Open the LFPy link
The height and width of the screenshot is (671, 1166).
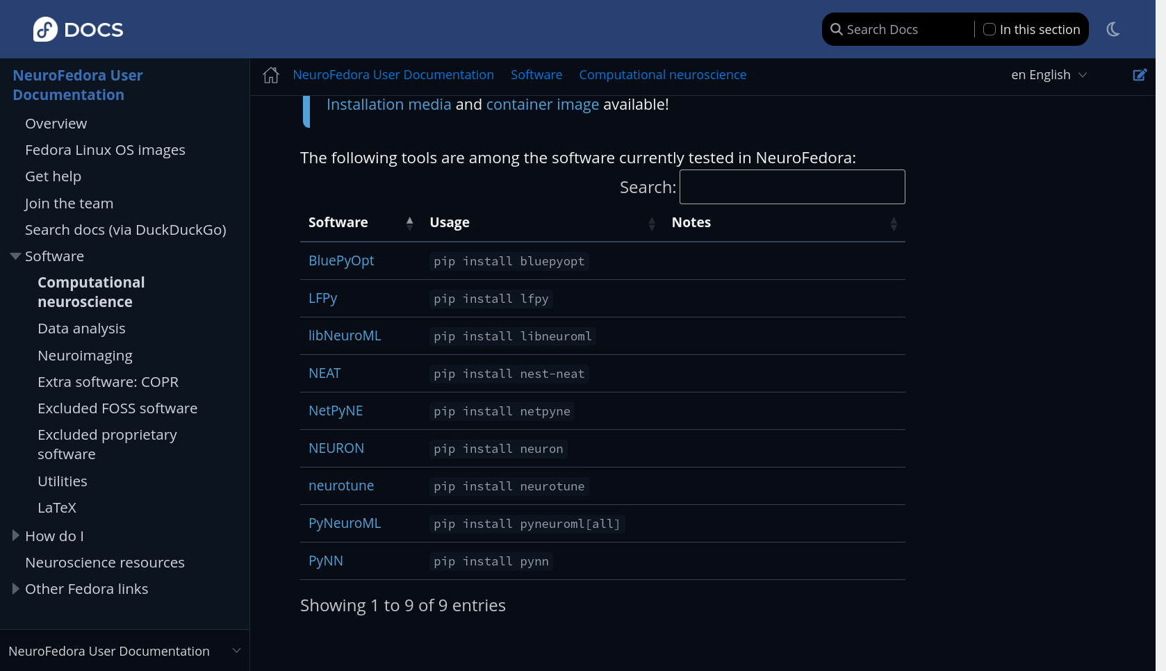[x=322, y=298]
